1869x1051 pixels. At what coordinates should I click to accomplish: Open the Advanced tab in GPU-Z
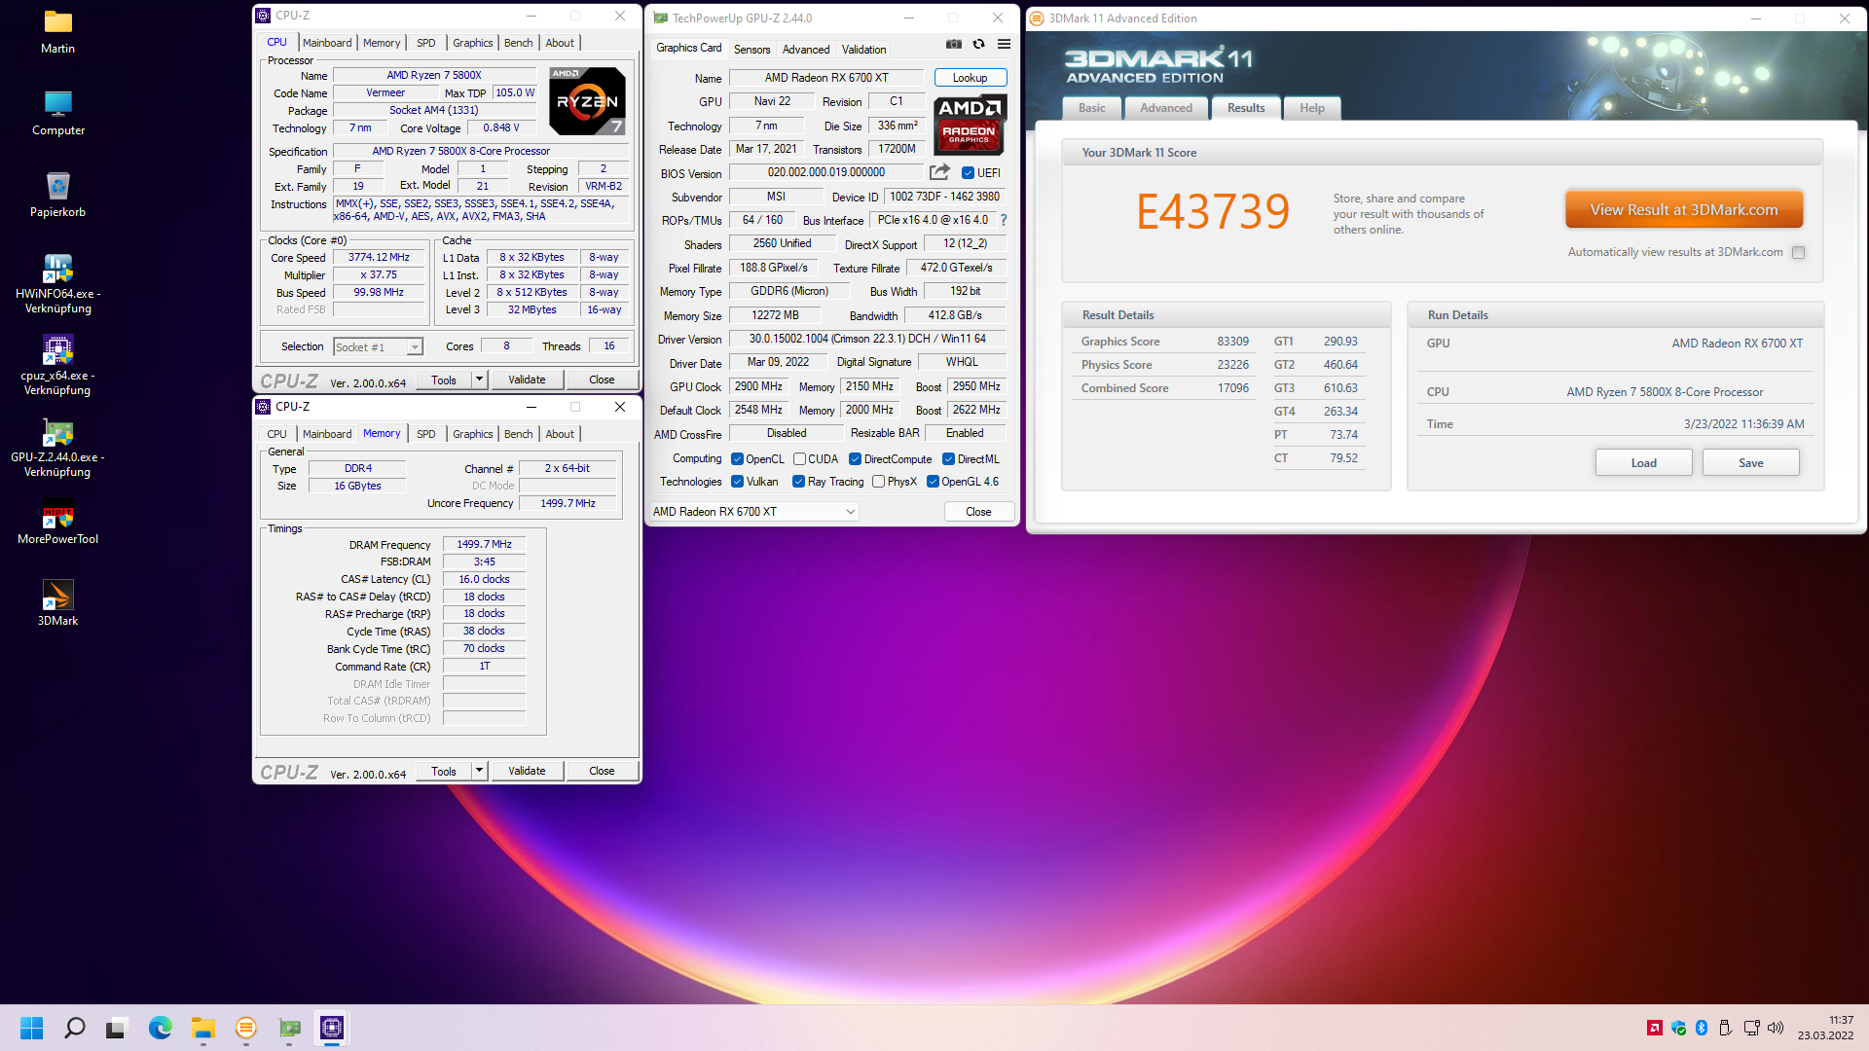pyautogui.click(x=806, y=50)
